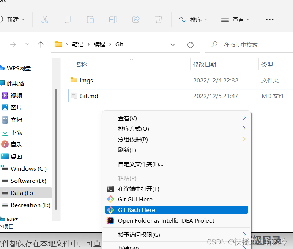Sort by 名称 column header
The width and height of the screenshot is (293, 249).
point(81,64)
